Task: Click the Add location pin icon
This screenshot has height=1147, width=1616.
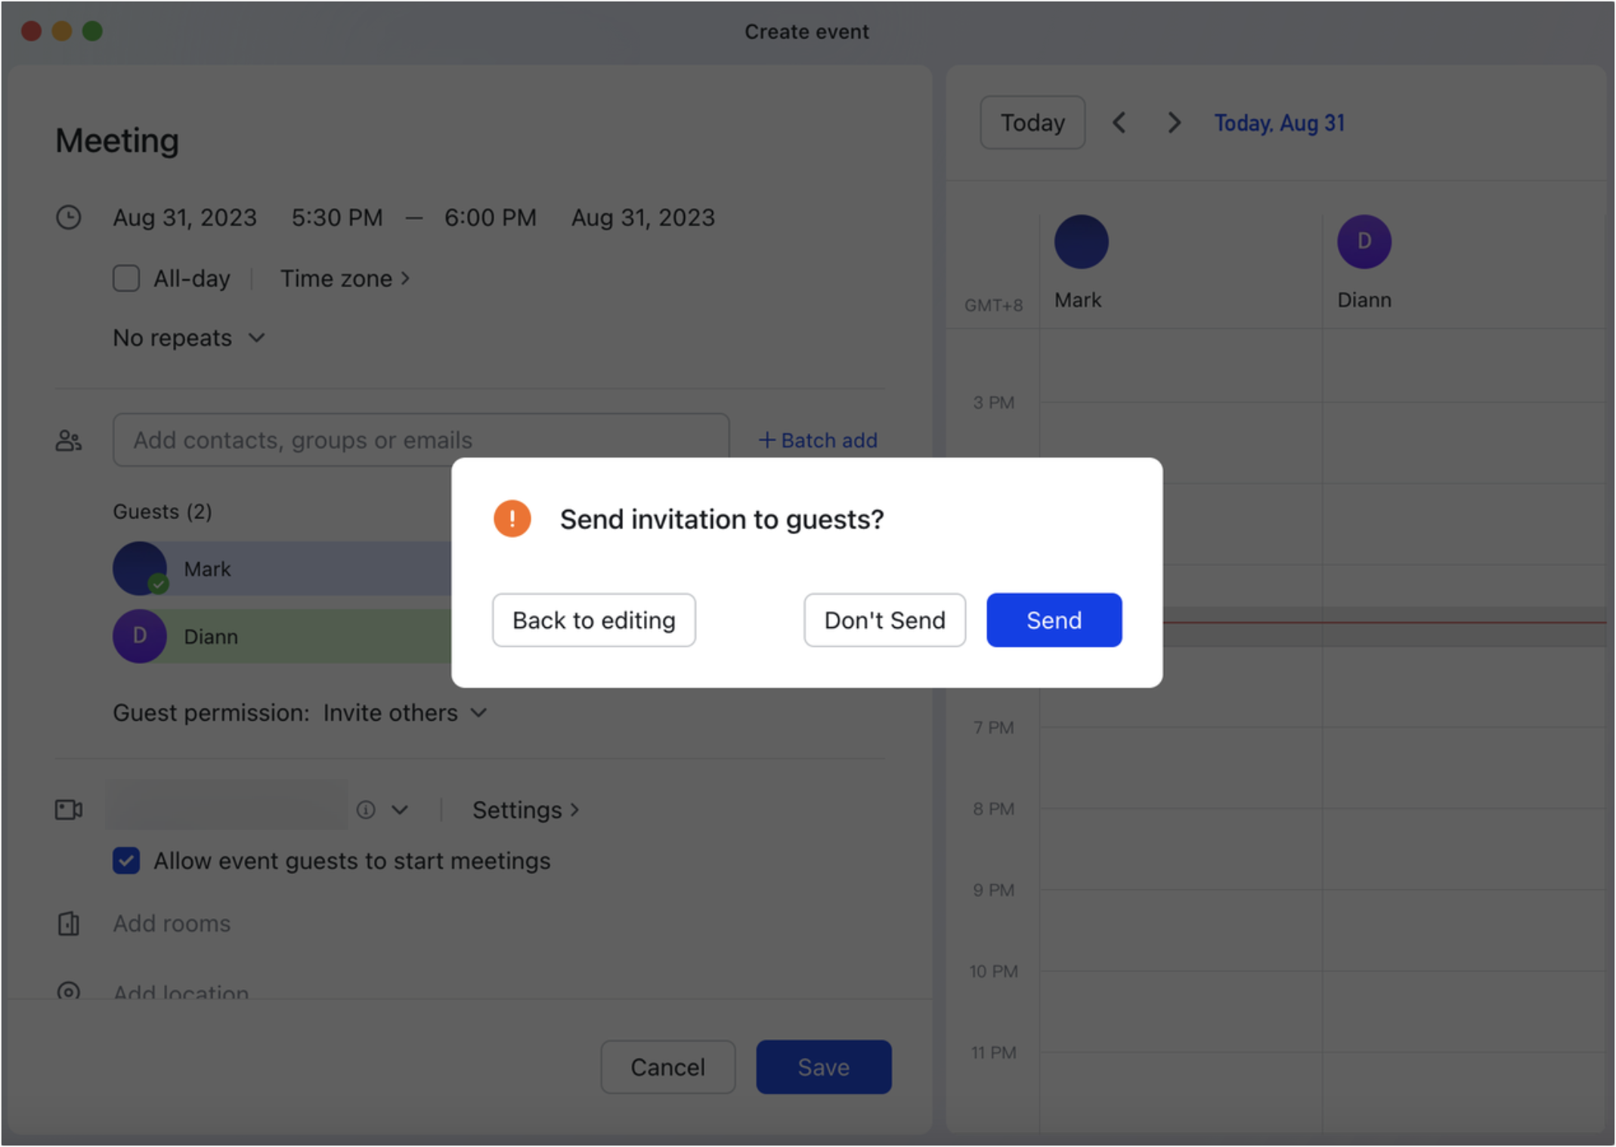Action: click(68, 990)
